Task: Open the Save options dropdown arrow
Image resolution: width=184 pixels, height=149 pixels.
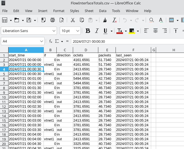Action: click(35, 20)
